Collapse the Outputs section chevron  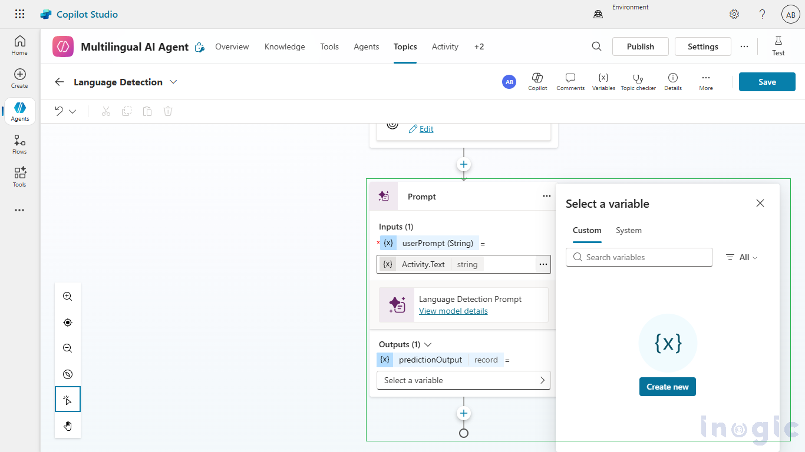click(x=428, y=344)
